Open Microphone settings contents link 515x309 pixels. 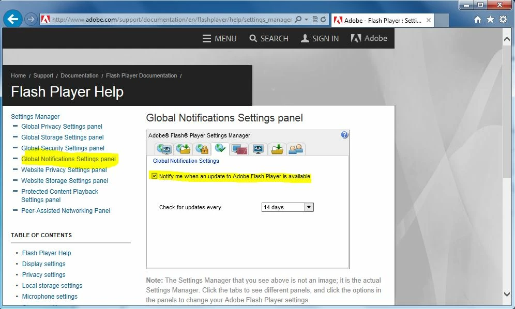50,296
